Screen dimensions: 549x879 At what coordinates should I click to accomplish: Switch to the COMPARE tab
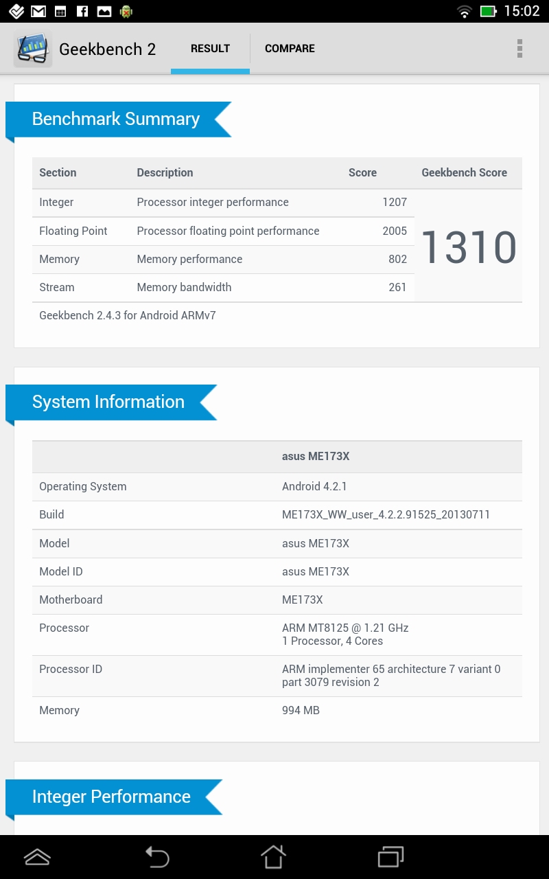[x=290, y=49]
